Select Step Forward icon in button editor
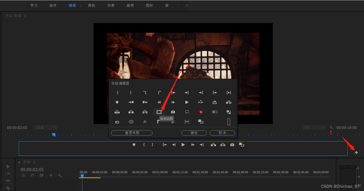Image resolution: width=364 pixels, height=191 pixels. coord(173,102)
